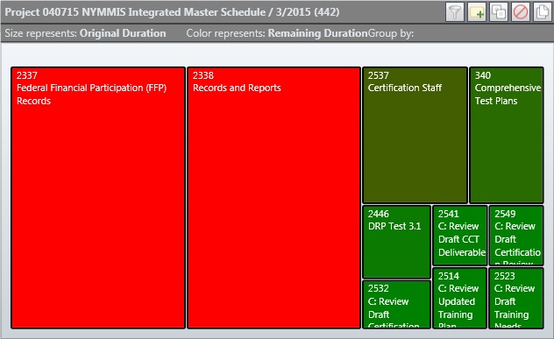Click the Size represents label
This screenshot has width=554, height=339.
(x=40, y=33)
